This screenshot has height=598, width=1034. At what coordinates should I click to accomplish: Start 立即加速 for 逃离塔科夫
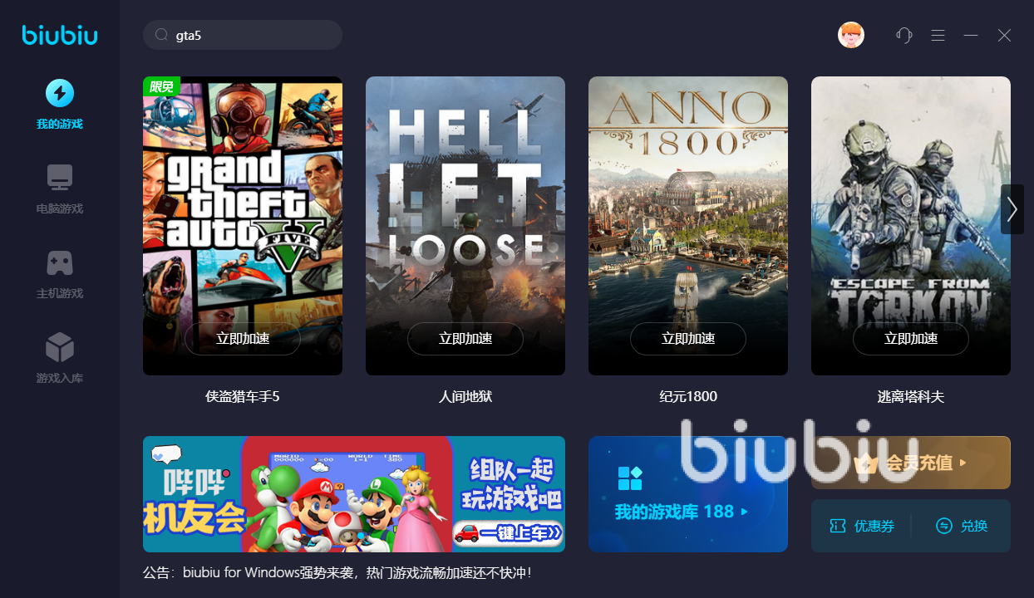[911, 339]
